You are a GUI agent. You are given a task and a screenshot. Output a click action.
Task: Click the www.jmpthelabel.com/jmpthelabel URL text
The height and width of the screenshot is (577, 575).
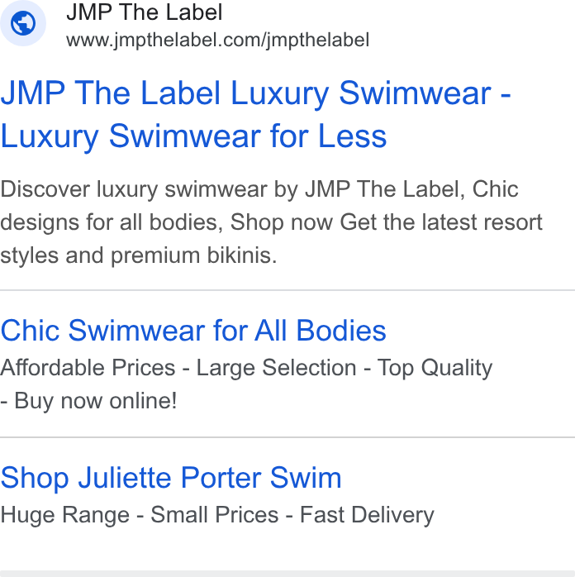(x=217, y=41)
